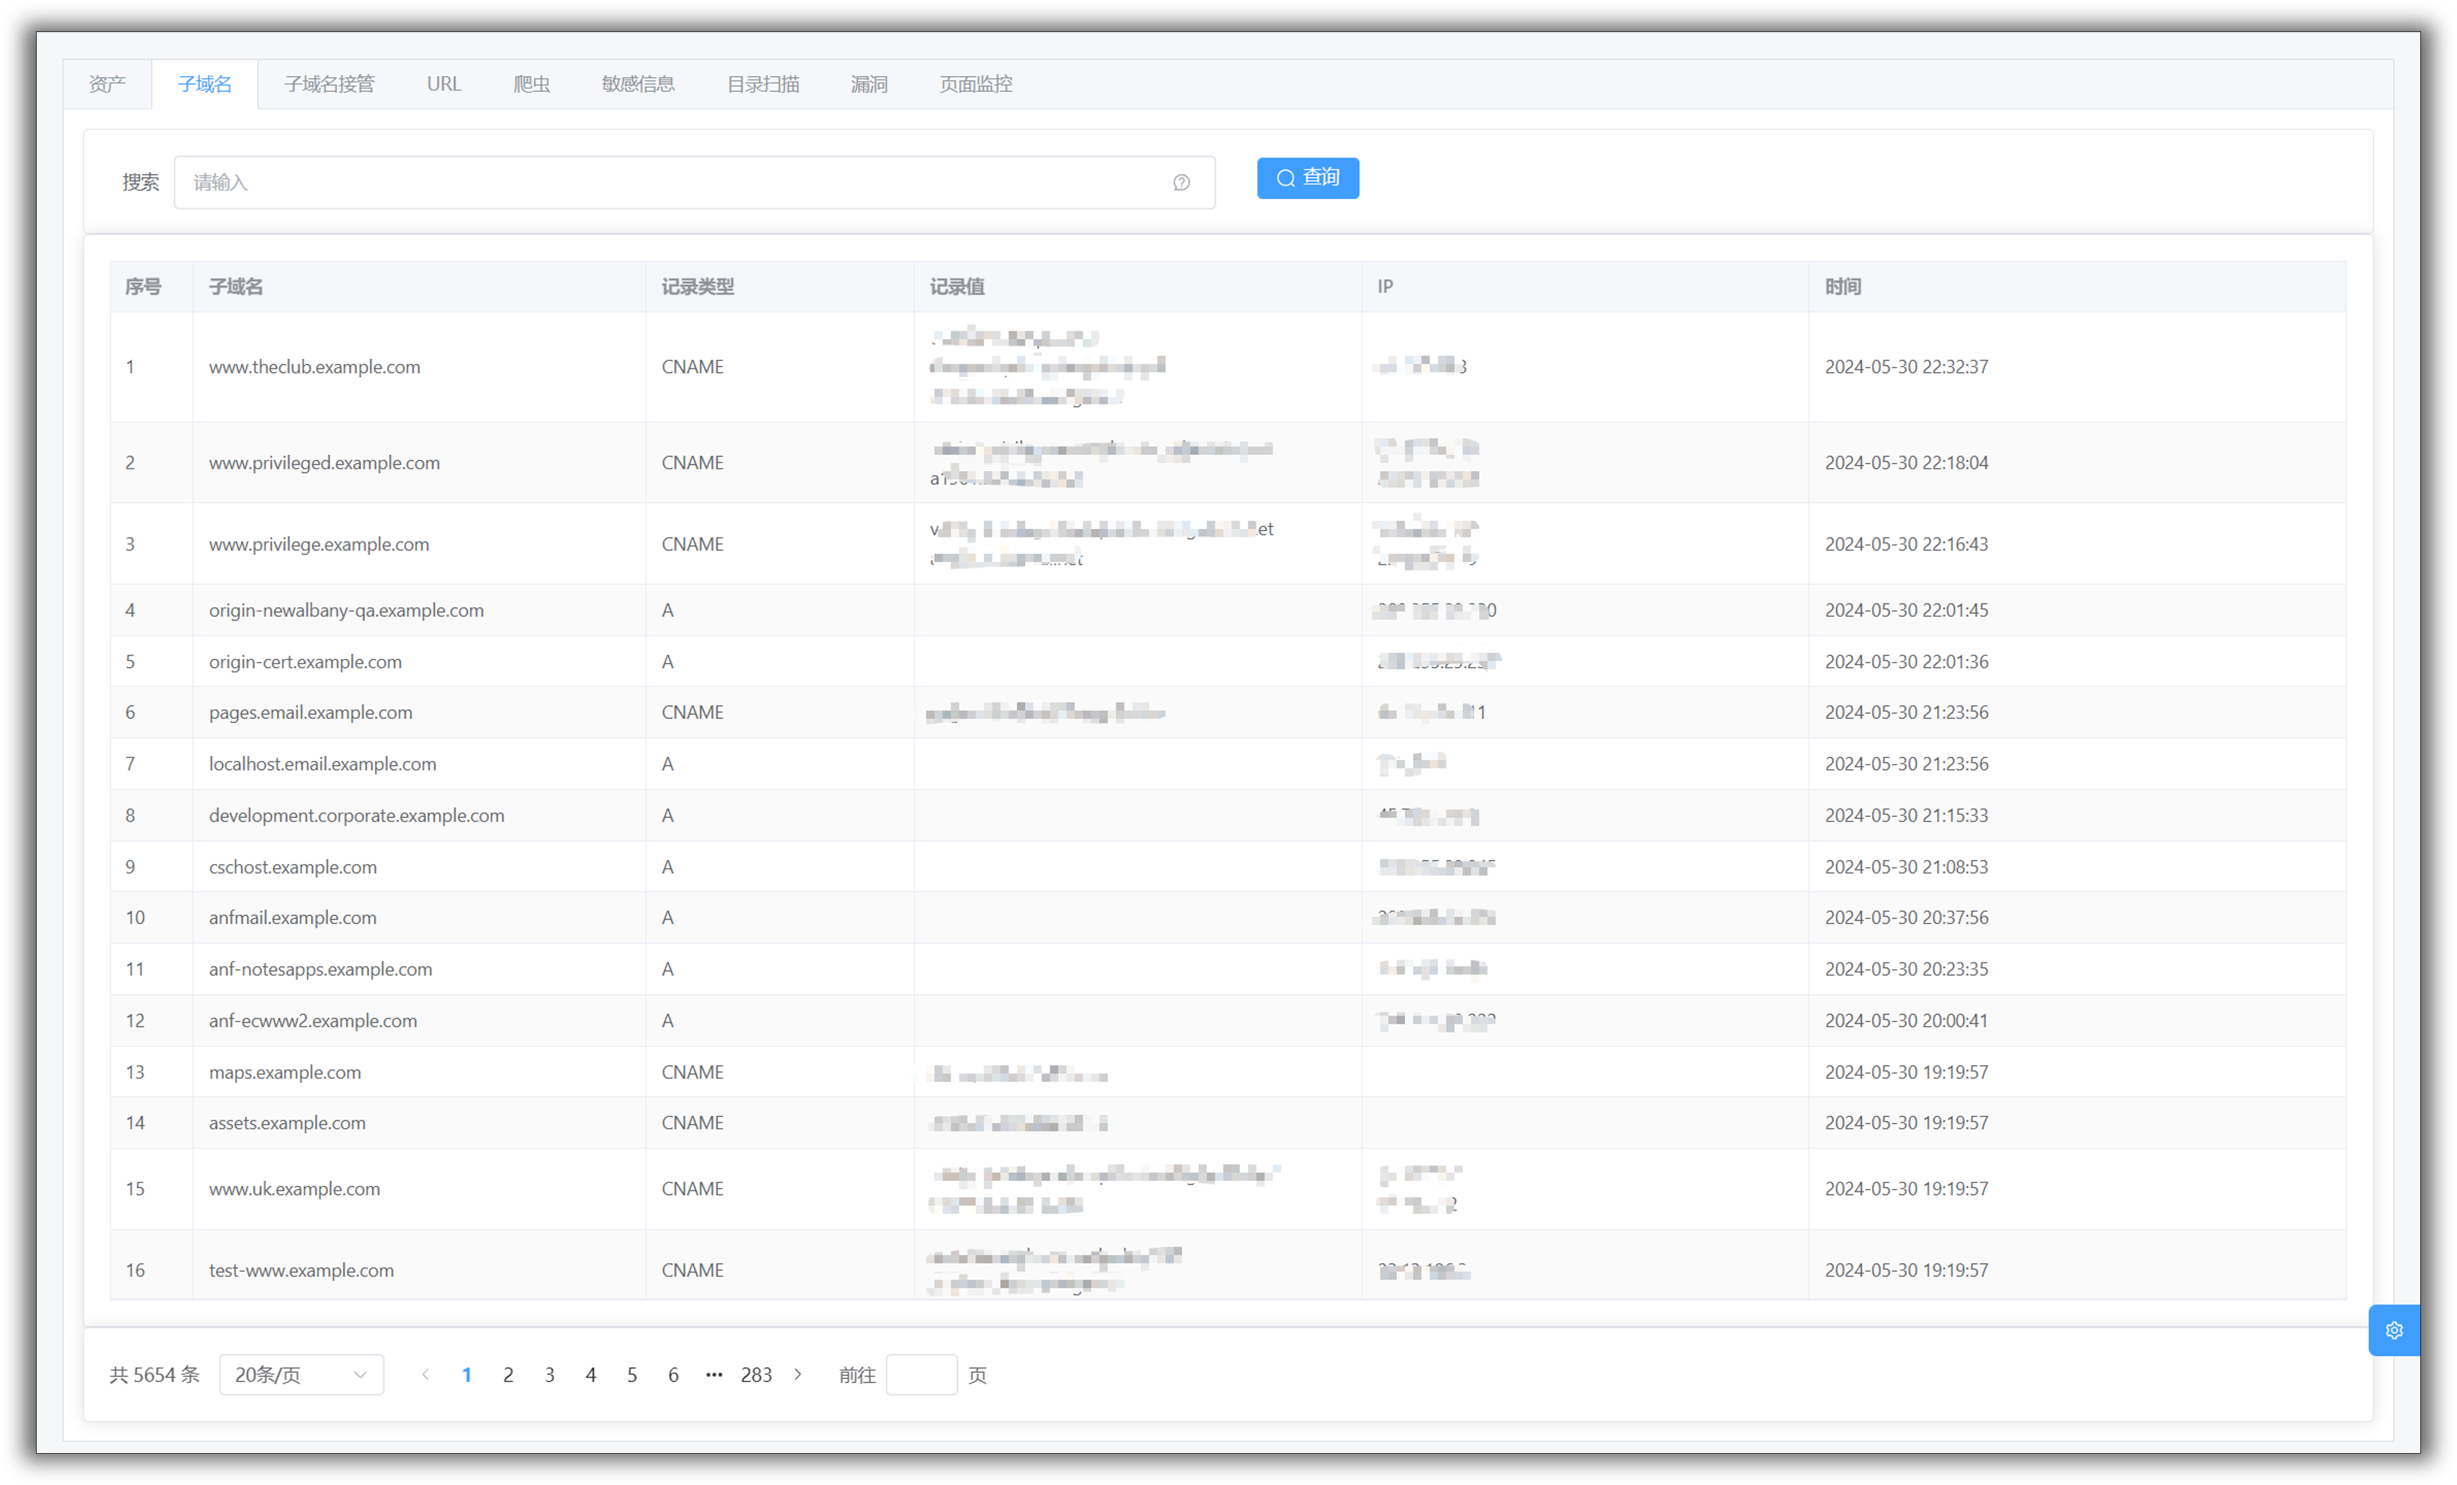Jump to last page 283

[756, 1374]
